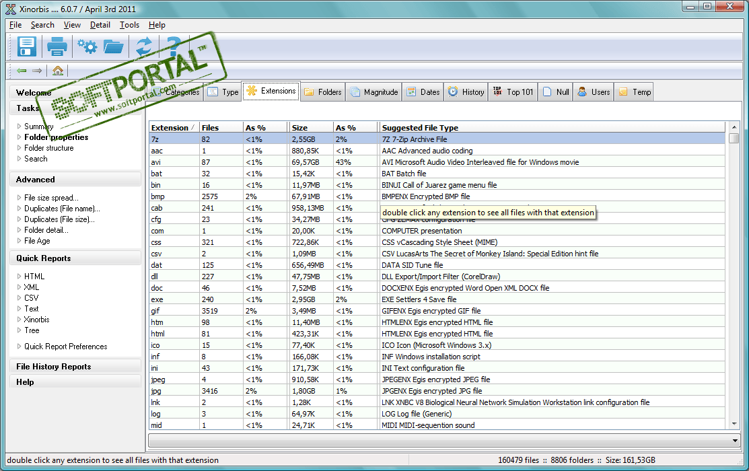The width and height of the screenshot is (749, 471).
Task: Open the Magnitude tab
Action: pos(374,92)
